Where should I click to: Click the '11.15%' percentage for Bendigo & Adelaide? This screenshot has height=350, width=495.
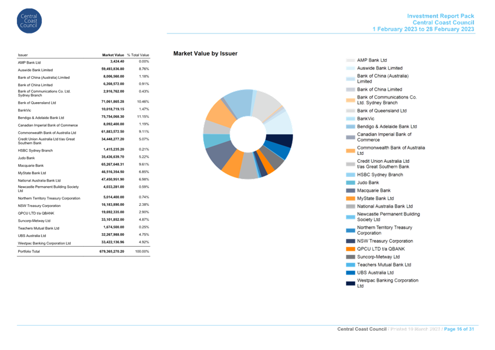143,116
